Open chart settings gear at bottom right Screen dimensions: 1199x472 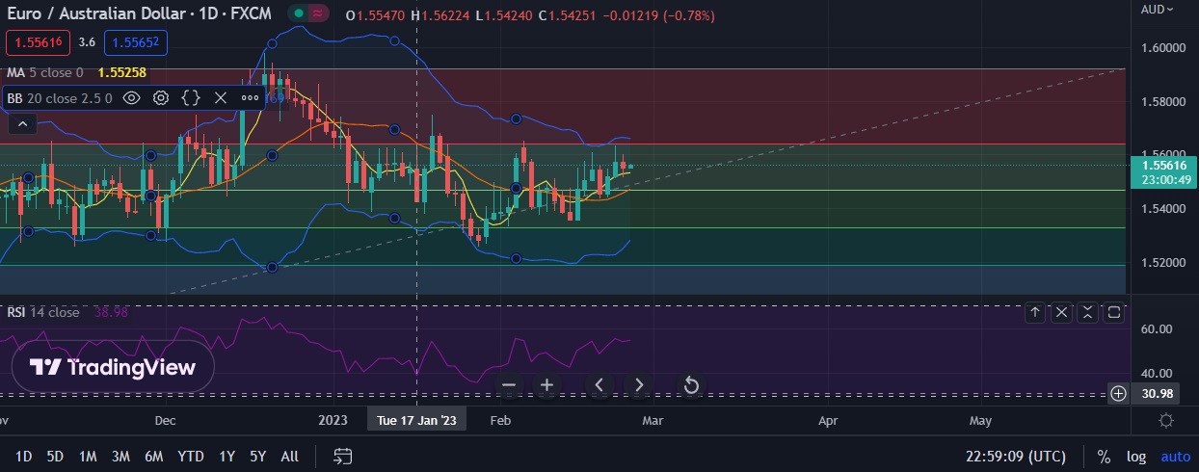tap(1166, 421)
